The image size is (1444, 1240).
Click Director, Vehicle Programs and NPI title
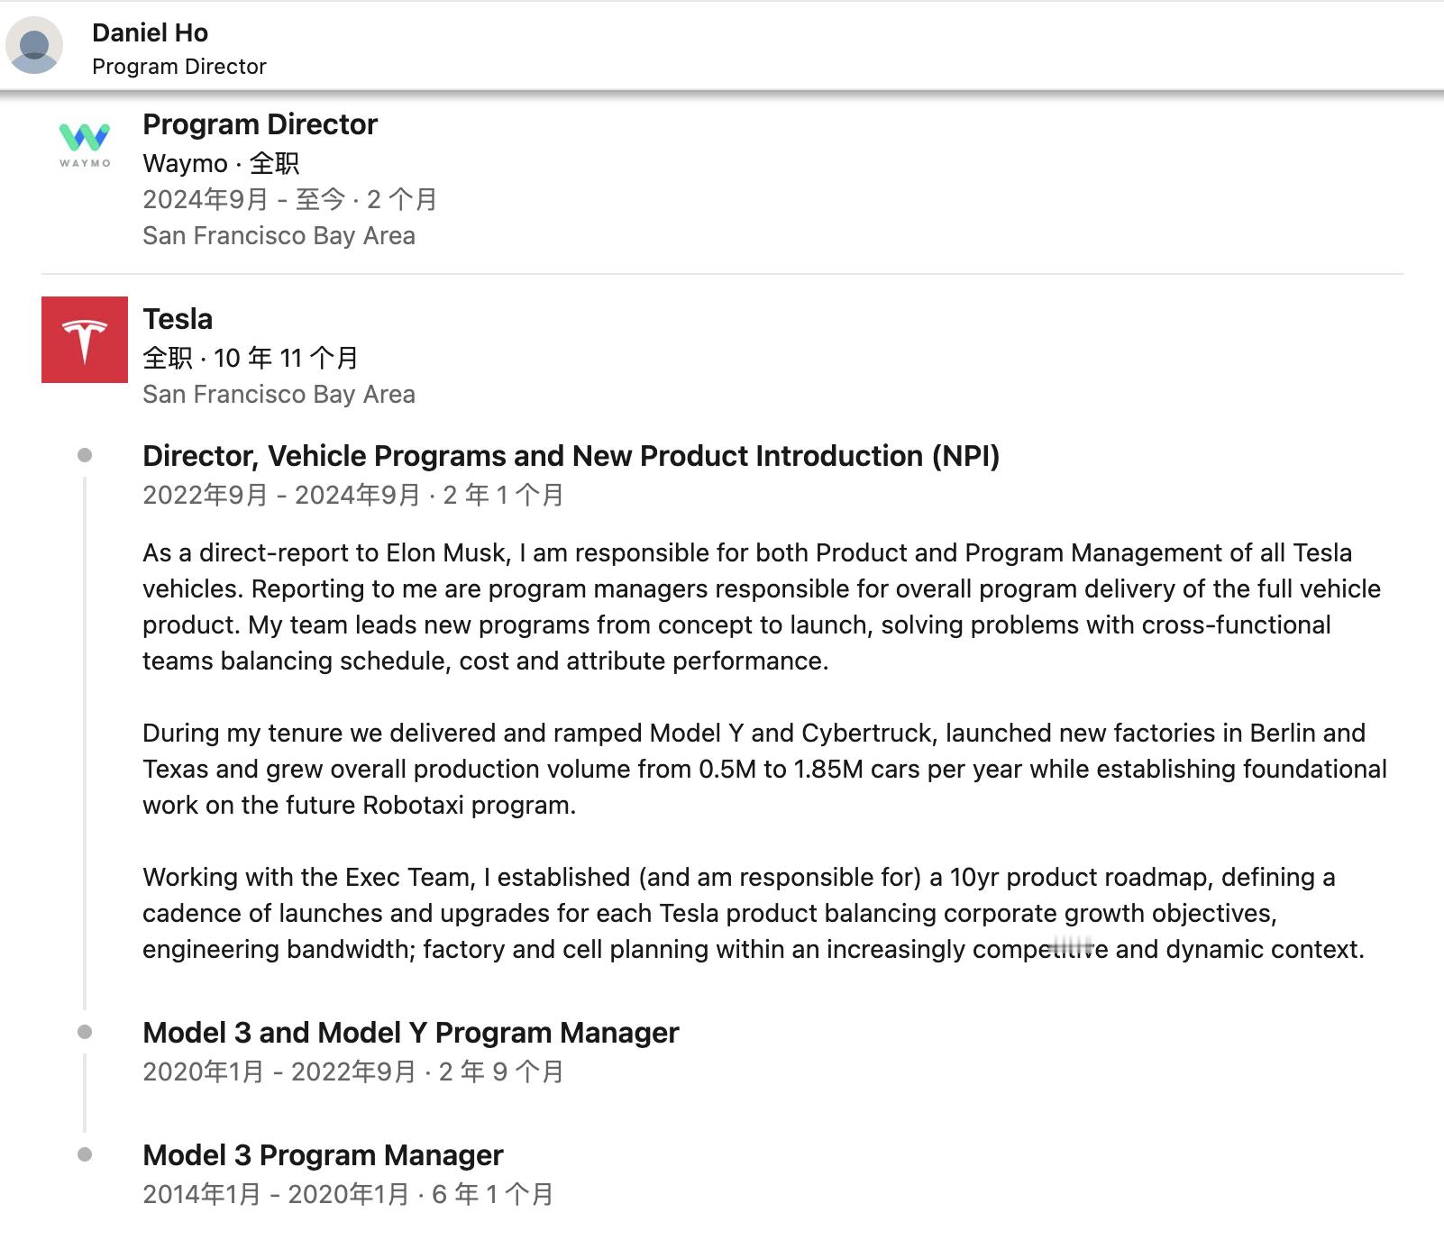(571, 456)
